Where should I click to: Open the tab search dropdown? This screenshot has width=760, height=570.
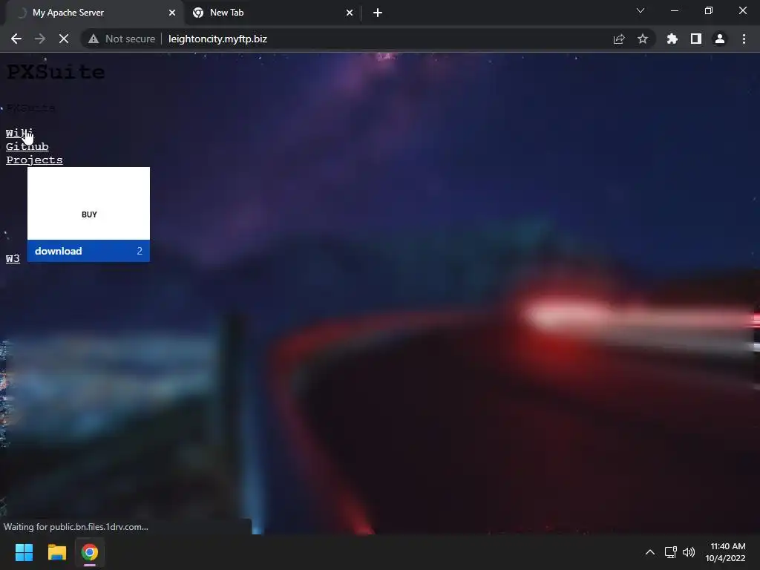641,10
